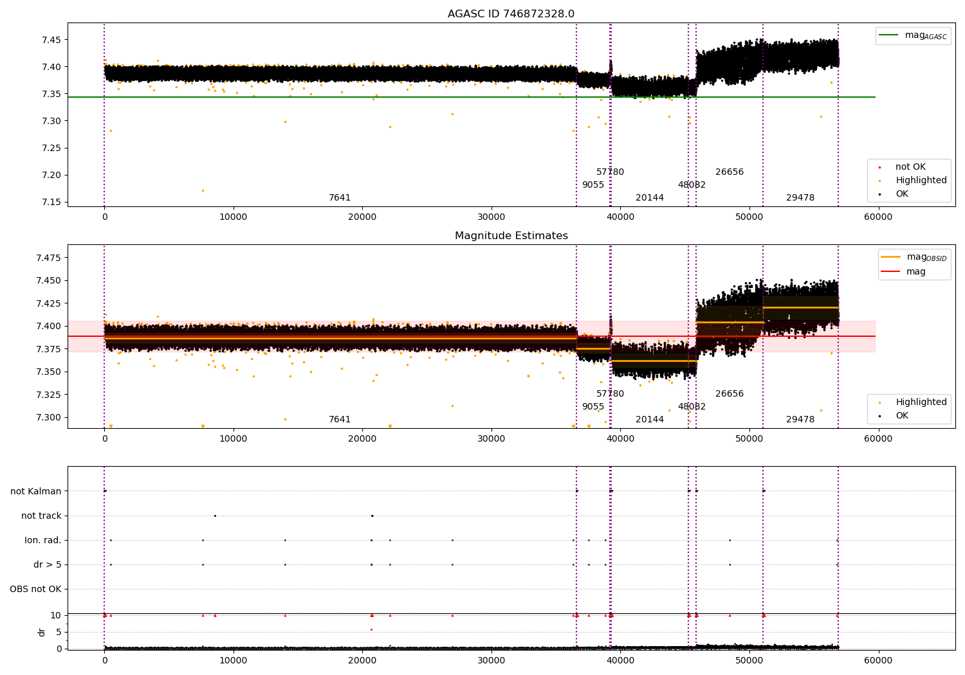Click 'Highlighted' in the AGASC plot legend
The height and width of the screenshot is (675, 965).
coord(921,181)
